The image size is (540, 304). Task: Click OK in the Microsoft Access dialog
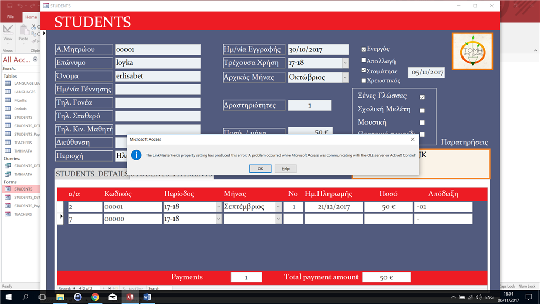pos(260,168)
